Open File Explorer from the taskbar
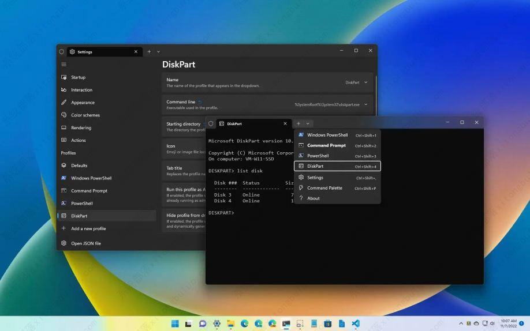The image size is (530, 331). [230, 324]
